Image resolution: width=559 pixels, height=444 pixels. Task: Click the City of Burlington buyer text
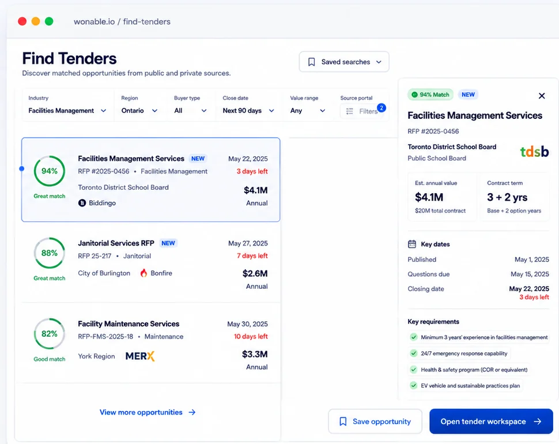coord(104,273)
